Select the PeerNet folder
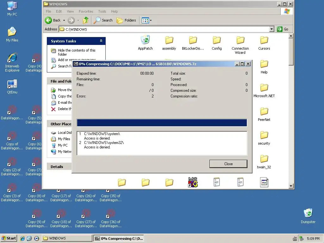Viewport: 324px width, 243px height. coord(264,114)
